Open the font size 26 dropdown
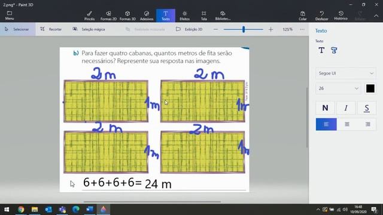This screenshot has height=215, width=383. pos(338,88)
